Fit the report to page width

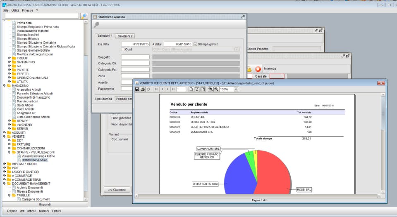point(202,89)
